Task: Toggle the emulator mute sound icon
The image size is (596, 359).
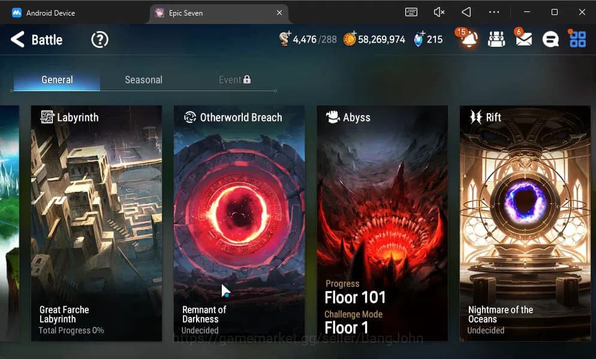Action: [439, 12]
